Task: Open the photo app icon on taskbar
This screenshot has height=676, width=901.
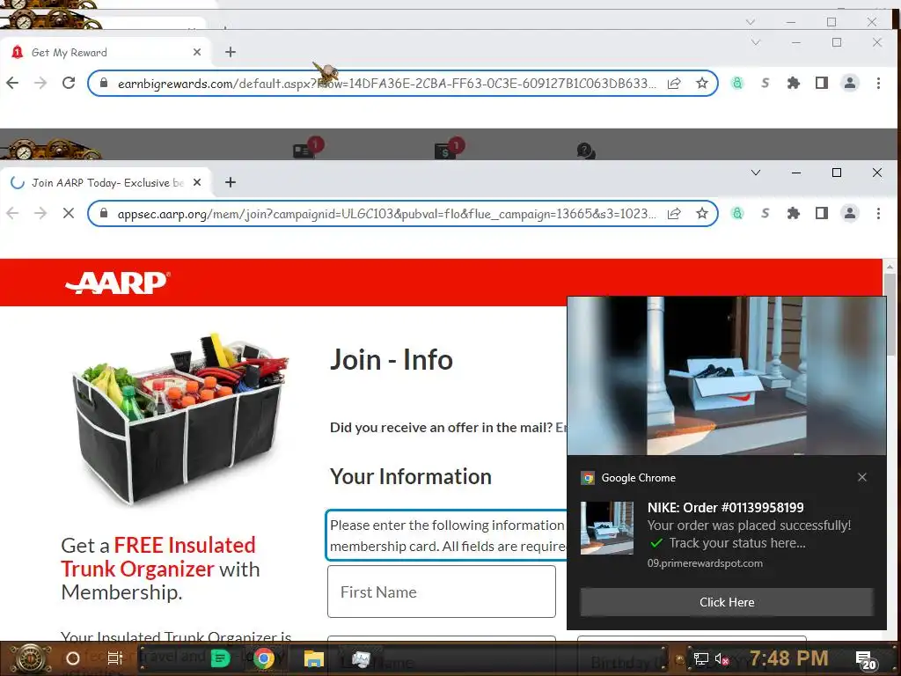Action: pos(361,658)
